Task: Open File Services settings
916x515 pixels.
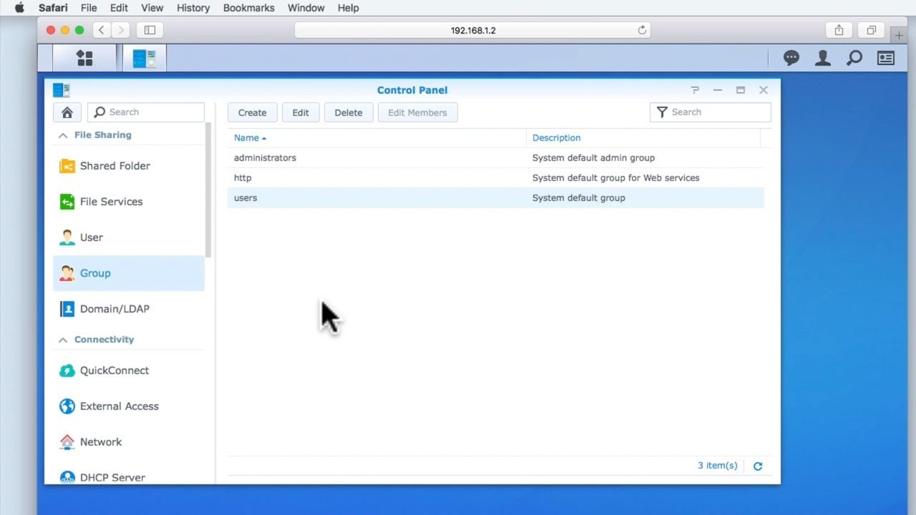Action: 129,202
